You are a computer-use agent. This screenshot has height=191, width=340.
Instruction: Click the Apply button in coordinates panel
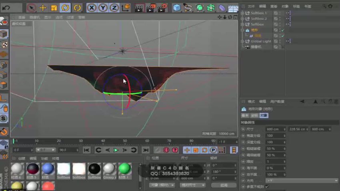pyautogui.click(x=224, y=185)
